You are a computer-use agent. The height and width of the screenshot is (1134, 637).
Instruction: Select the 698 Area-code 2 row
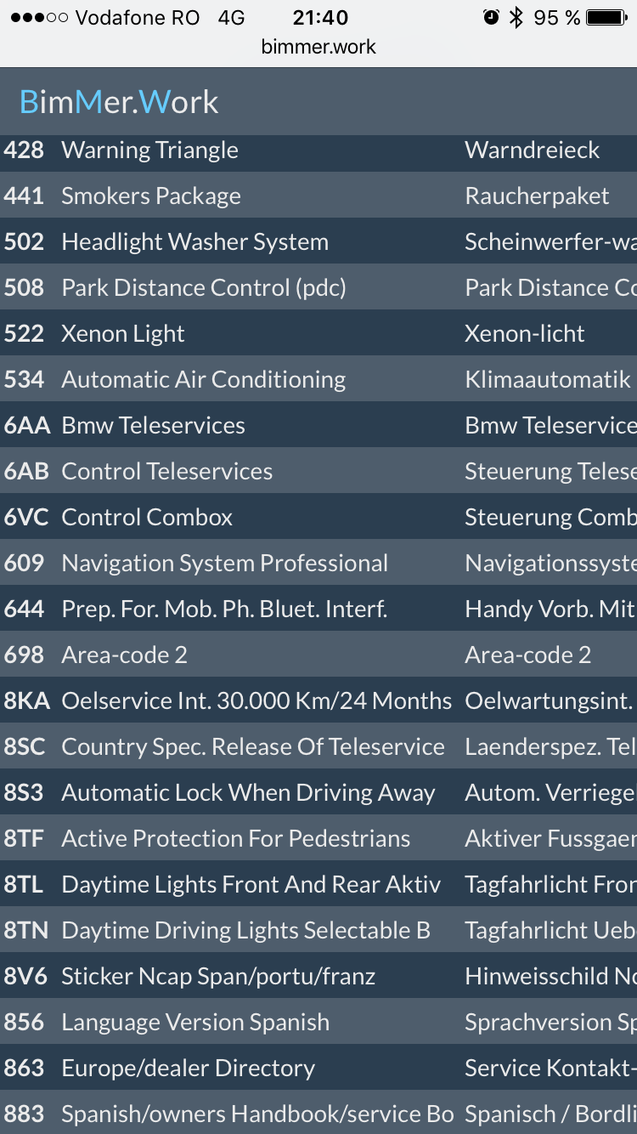coord(318,655)
